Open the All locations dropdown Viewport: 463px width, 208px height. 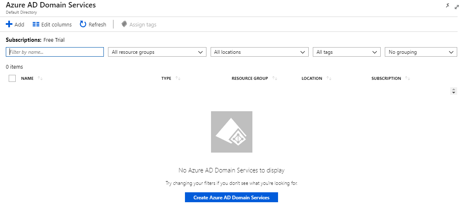259,52
